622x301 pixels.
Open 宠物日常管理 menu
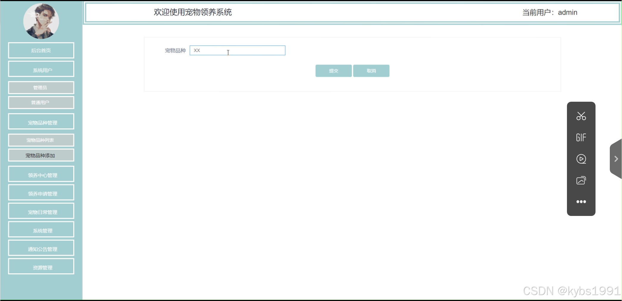(x=41, y=211)
